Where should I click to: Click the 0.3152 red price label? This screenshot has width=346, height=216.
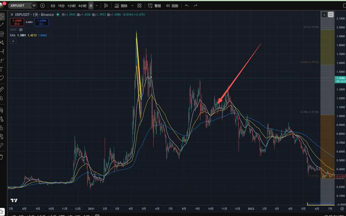point(341,177)
